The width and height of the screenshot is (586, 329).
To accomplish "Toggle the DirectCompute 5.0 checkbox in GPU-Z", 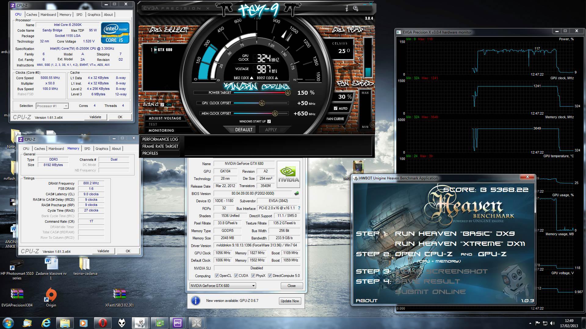I will (x=270, y=276).
